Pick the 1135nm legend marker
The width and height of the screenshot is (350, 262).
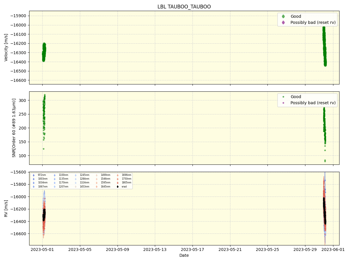[x=55, y=179]
